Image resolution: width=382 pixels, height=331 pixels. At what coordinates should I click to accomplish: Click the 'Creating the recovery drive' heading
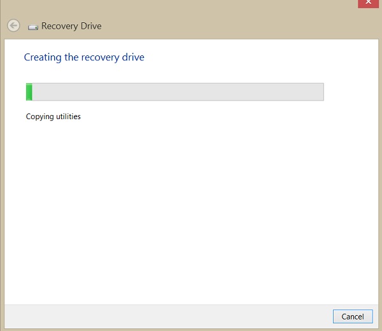coord(84,57)
